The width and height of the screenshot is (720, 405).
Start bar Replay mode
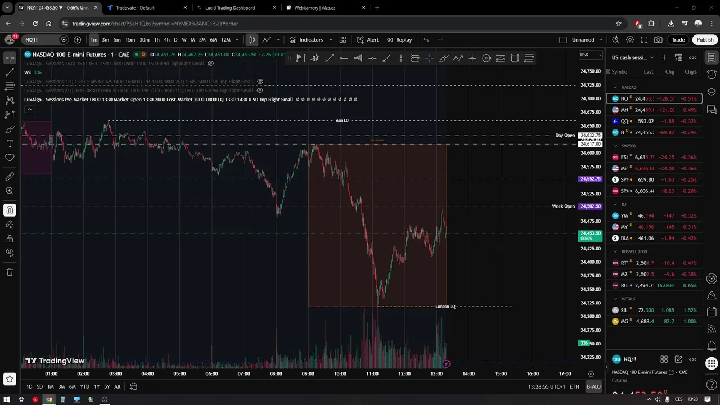tap(399, 40)
